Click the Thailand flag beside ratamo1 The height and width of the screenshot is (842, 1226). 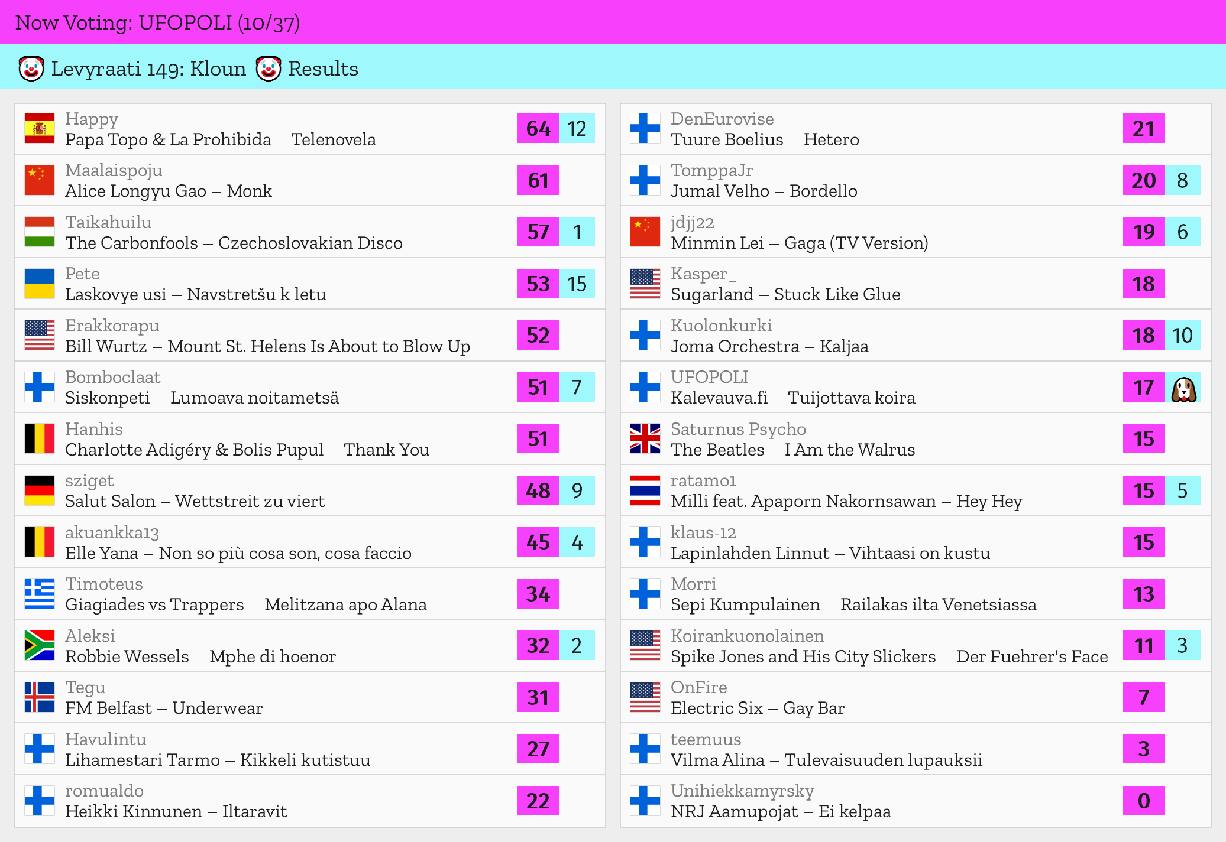(x=645, y=490)
